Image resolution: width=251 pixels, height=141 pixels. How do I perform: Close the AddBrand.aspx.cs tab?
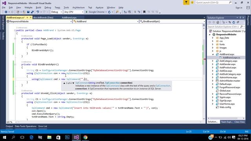[x=31, y=17]
